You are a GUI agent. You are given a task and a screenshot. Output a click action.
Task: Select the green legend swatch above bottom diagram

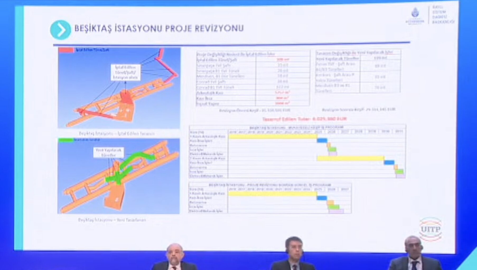pyautogui.click(x=66, y=140)
